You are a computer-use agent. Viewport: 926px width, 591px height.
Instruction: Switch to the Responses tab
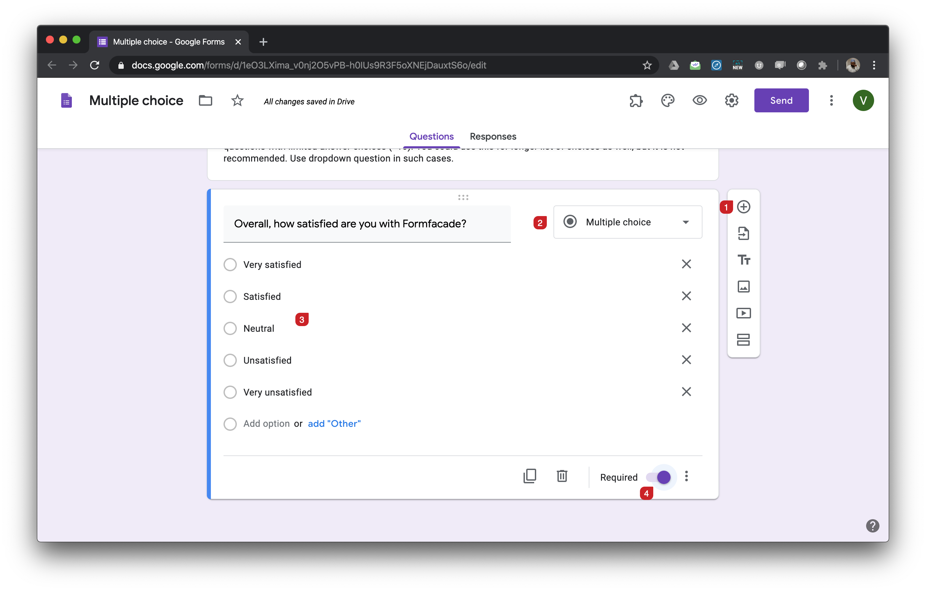[493, 136]
